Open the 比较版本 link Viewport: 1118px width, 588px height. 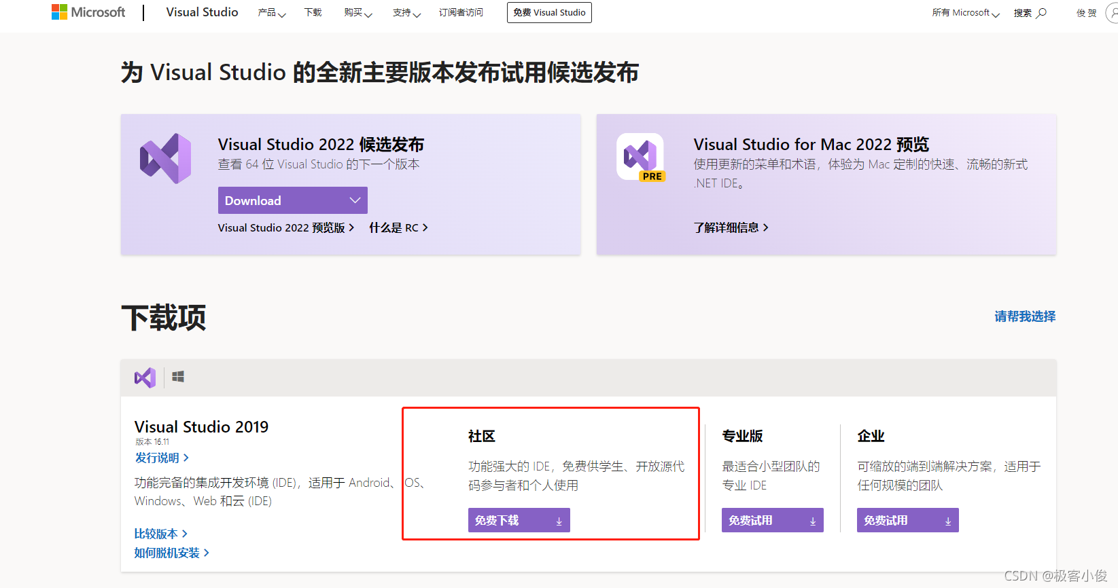[161, 534]
